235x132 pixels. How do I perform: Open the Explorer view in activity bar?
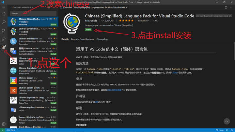4,14
